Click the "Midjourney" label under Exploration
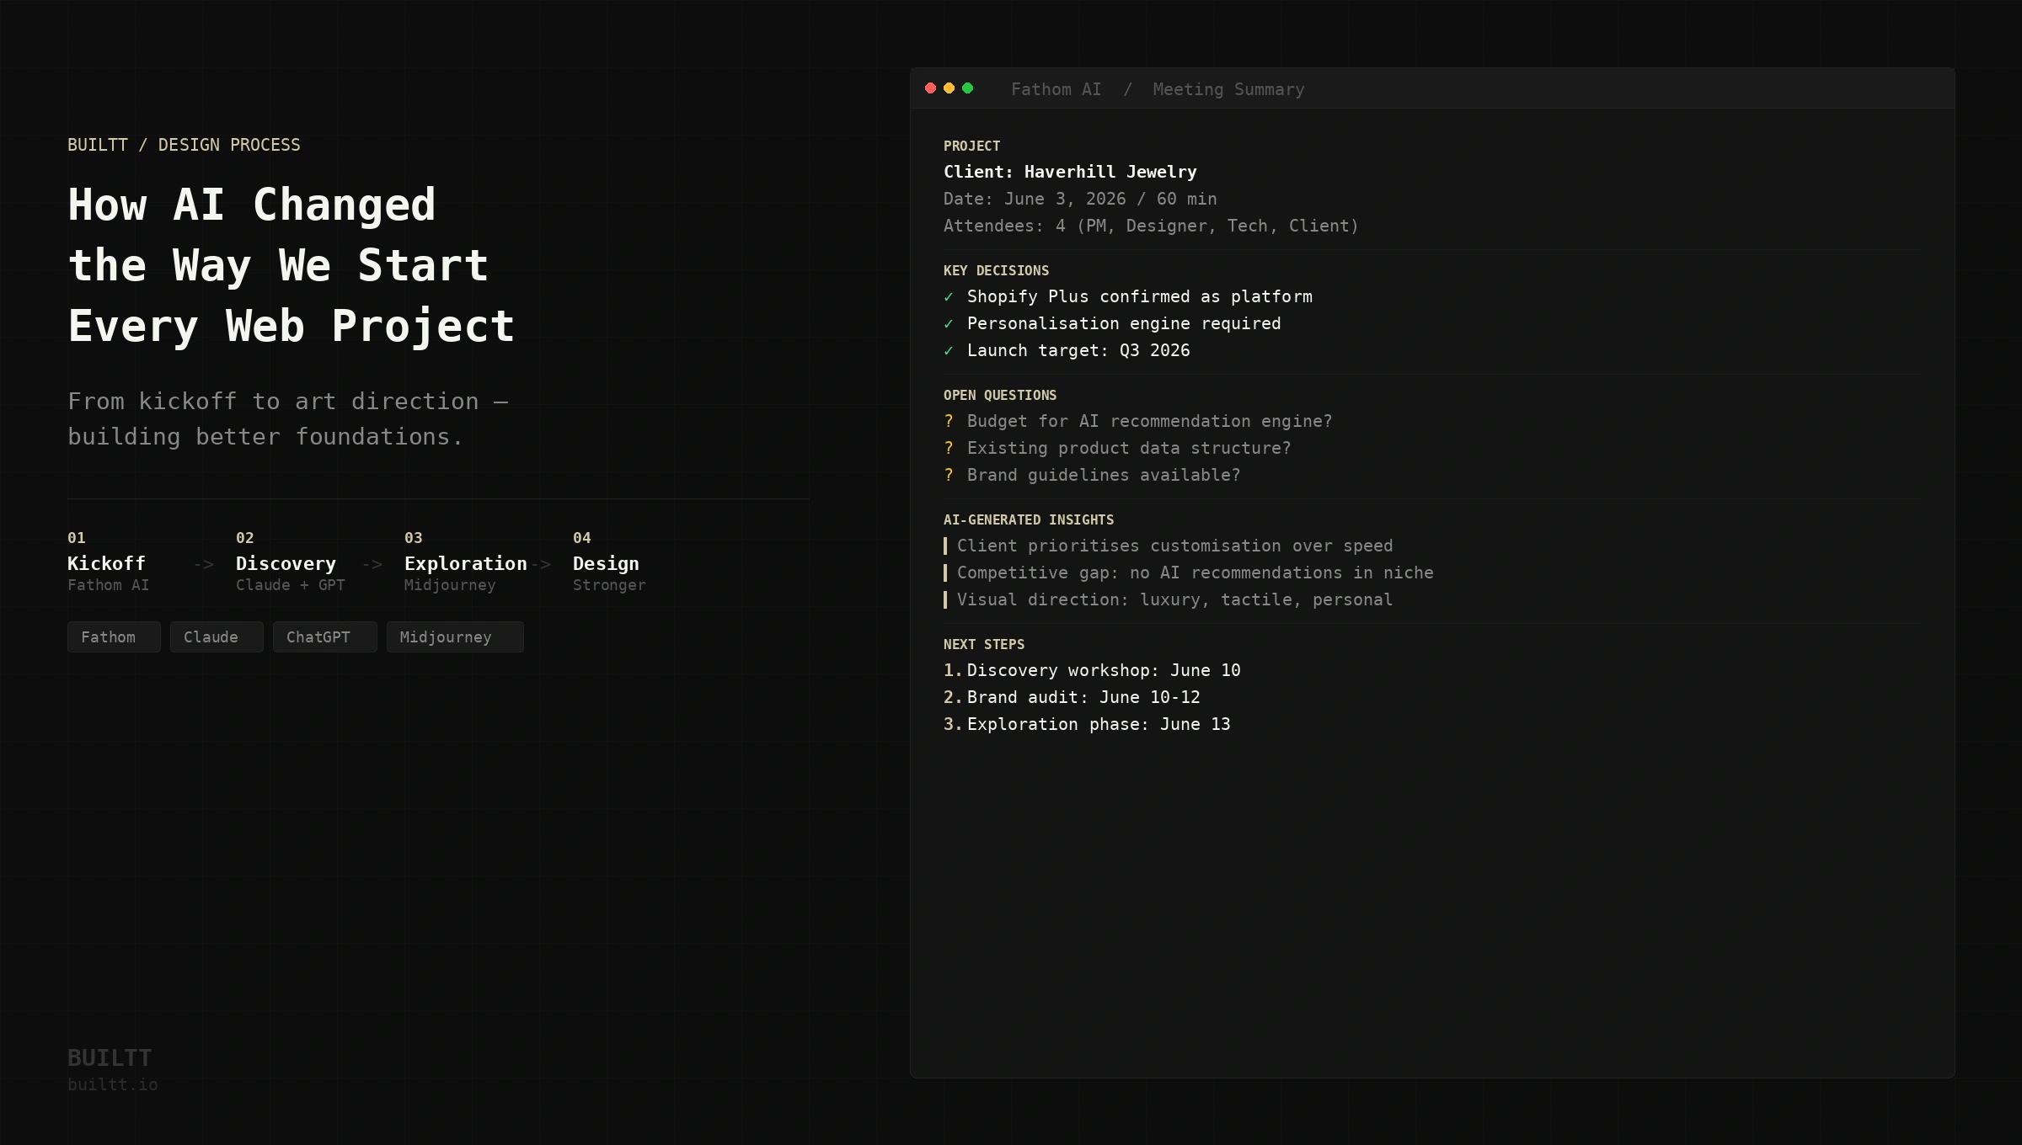The image size is (2022, 1145). (x=450, y=585)
